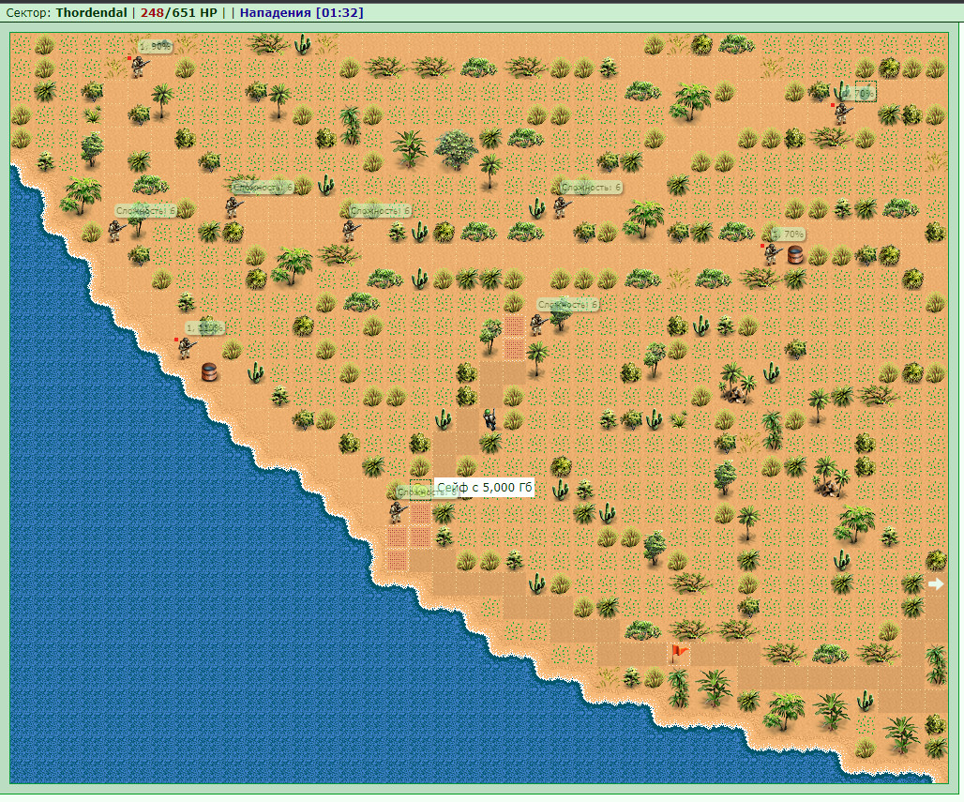
Task: Click the green-helmeted player soldier
Action: pos(490,419)
